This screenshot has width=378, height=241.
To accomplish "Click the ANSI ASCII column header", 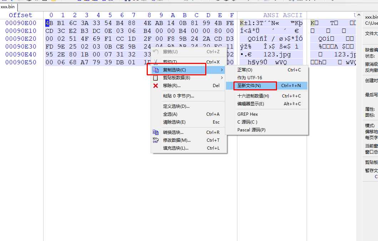I will (283, 15).
